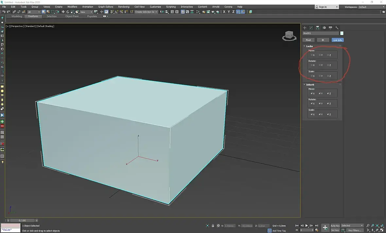Screen dimensions: 386x233
Task: Click the Pivot button
Action: coord(308,40)
